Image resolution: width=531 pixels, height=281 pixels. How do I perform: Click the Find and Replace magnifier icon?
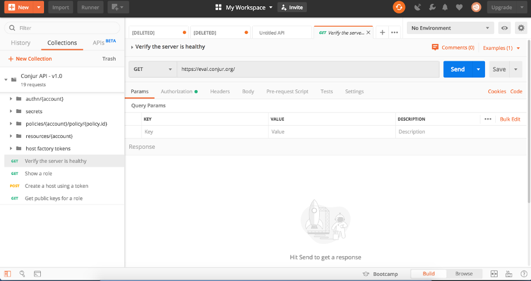22,274
